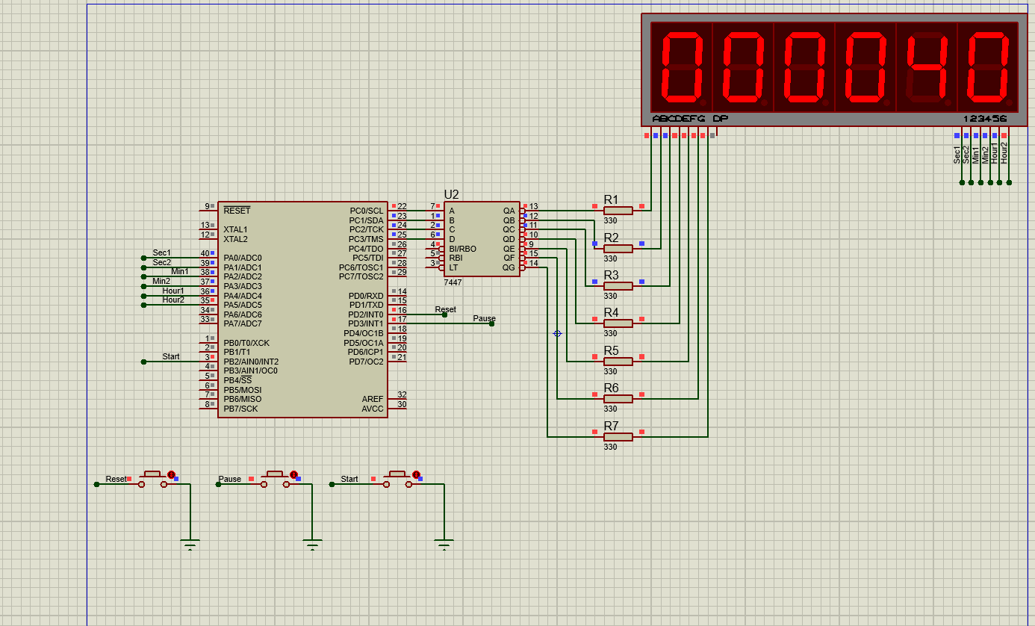
Task: Select resistor R6
Action: (x=618, y=398)
